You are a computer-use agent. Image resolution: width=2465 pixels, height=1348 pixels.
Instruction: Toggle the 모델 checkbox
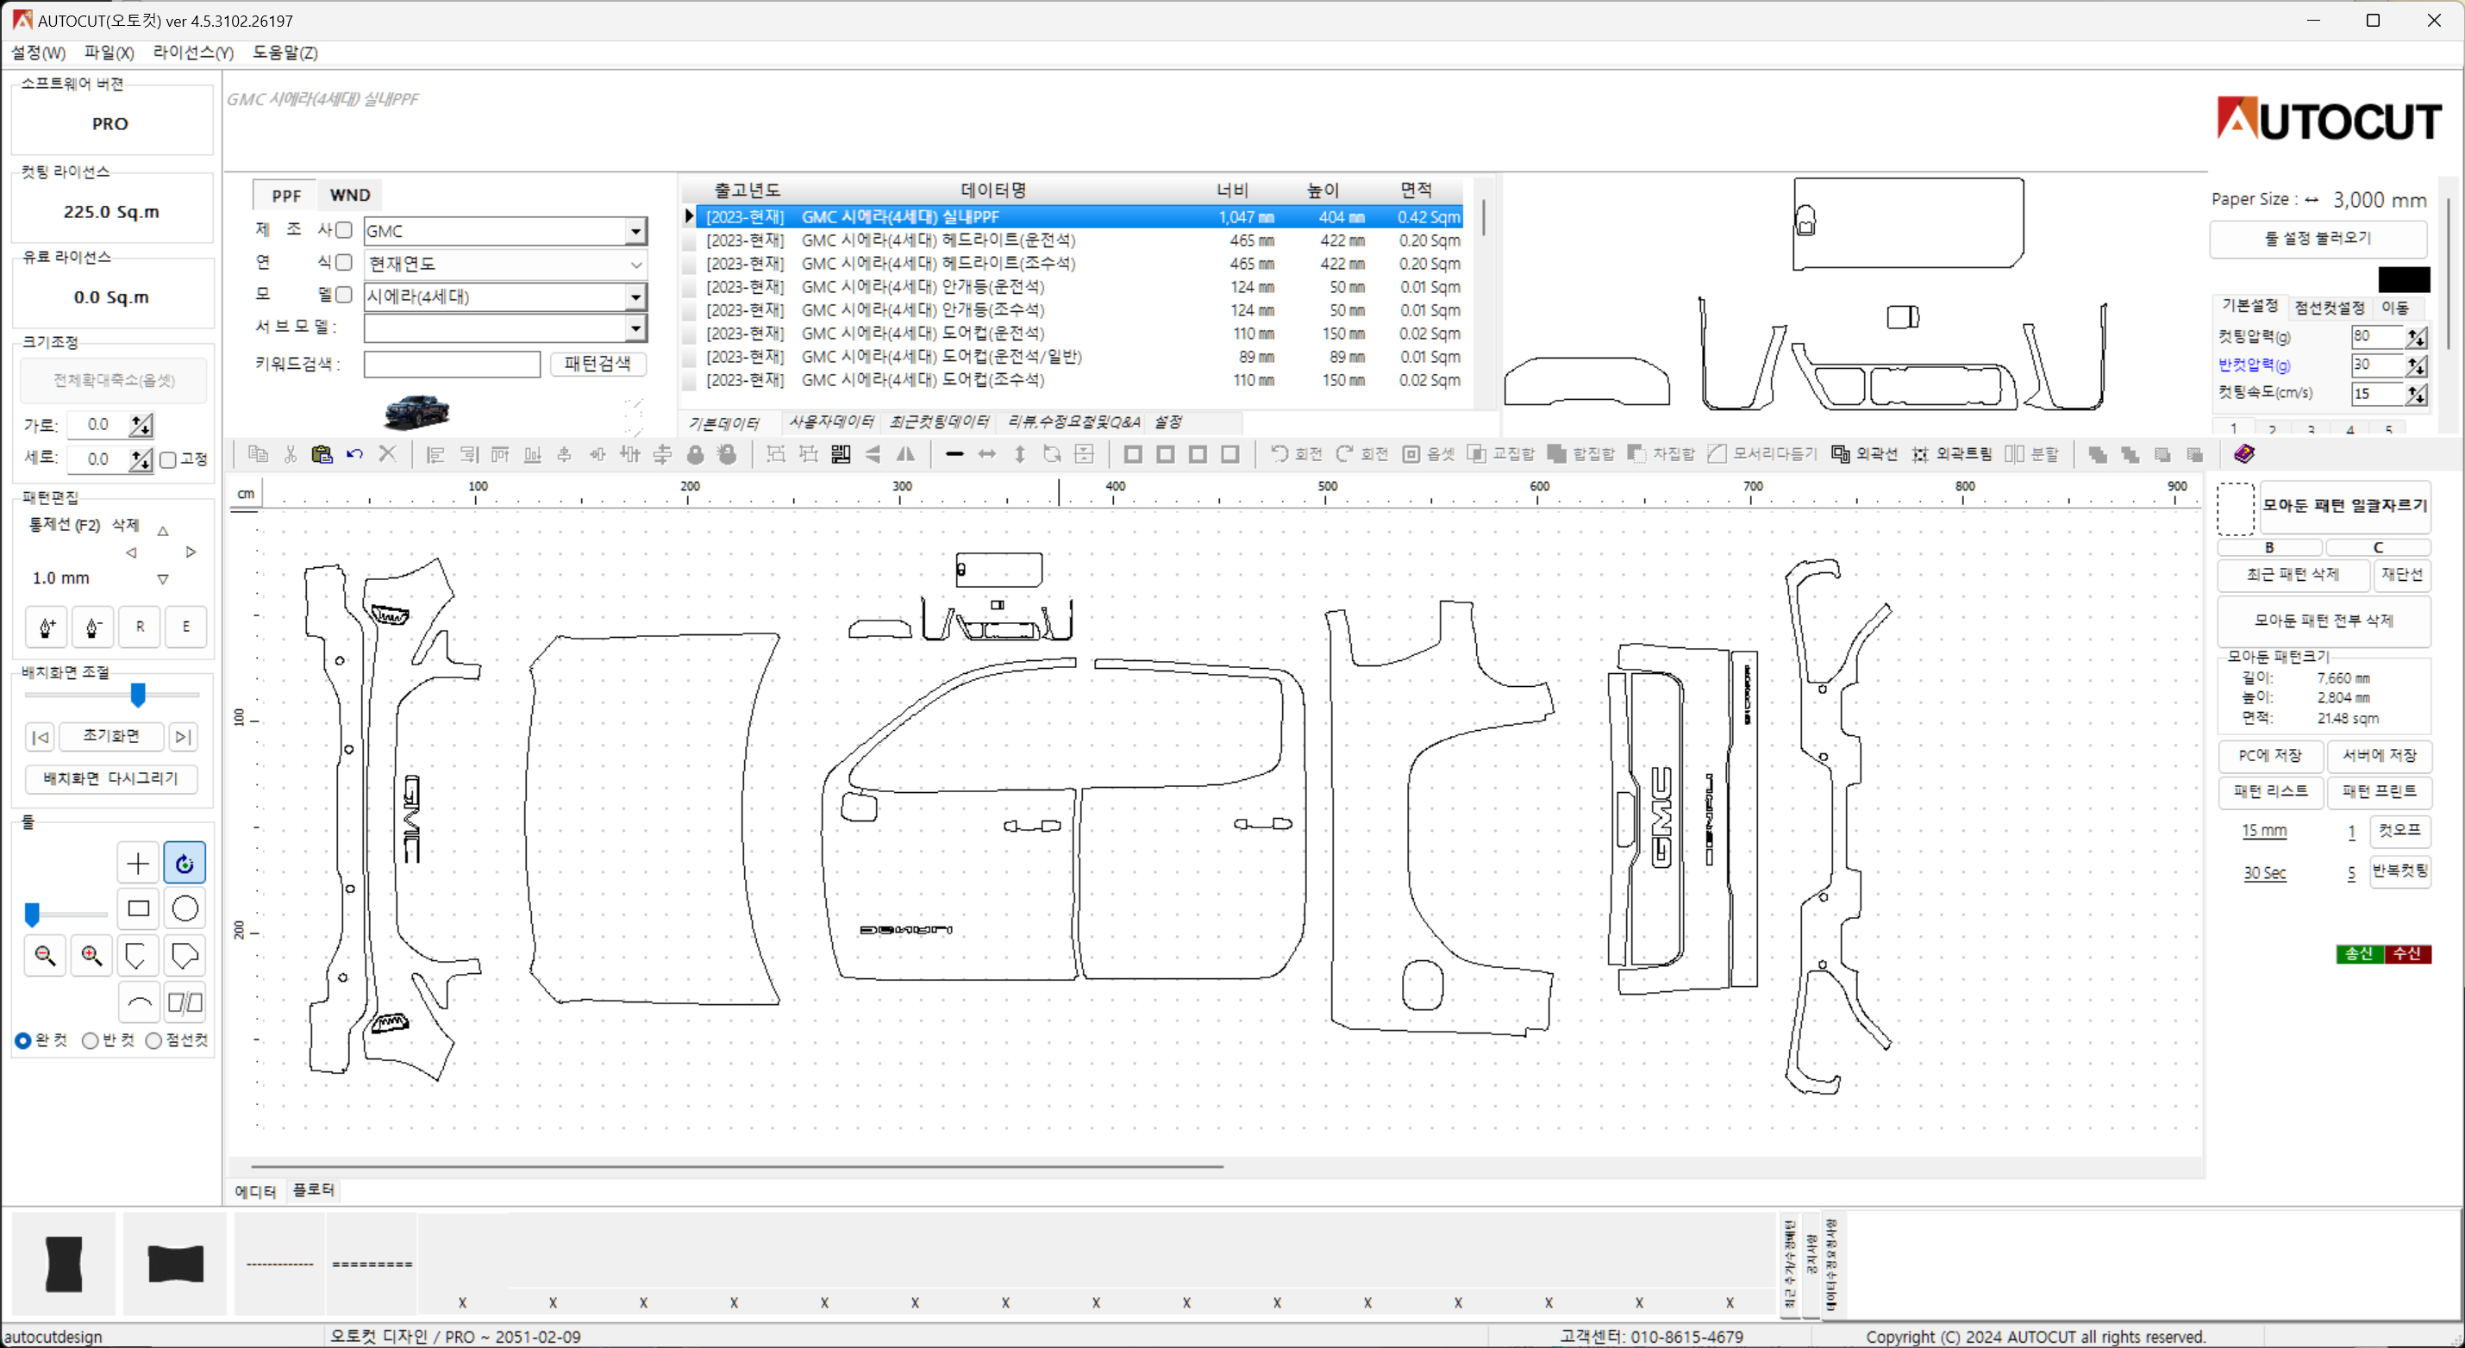[343, 295]
